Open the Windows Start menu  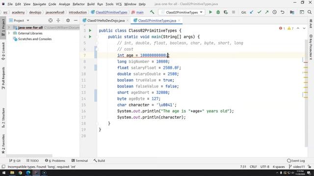point(4,173)
